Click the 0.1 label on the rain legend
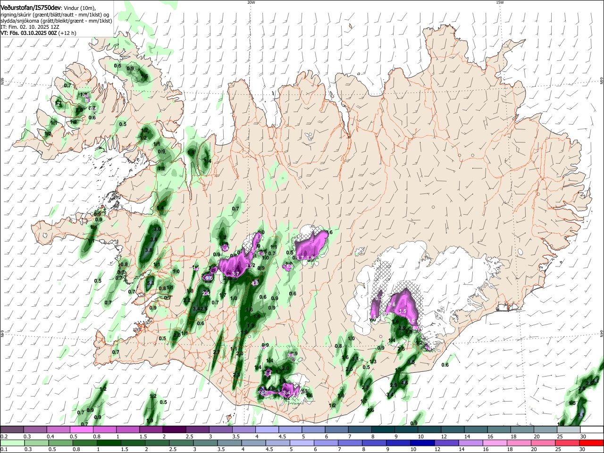Viewport: 604px width, 453px height. (x=3, y=449)
